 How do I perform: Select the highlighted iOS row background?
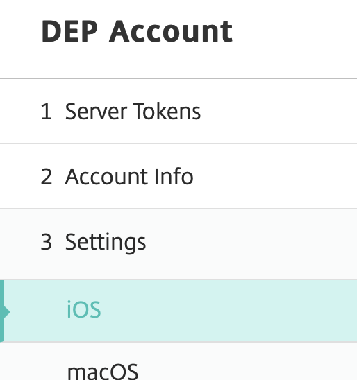(x=178, y=311)
